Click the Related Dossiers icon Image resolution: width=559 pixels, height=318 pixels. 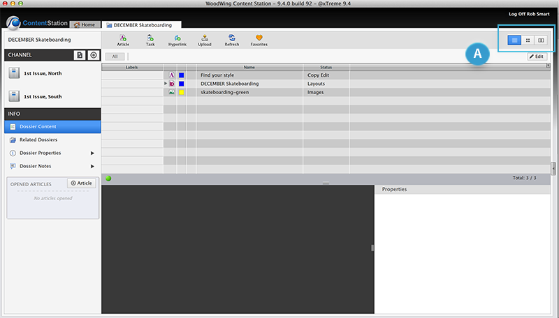(13, 139)
